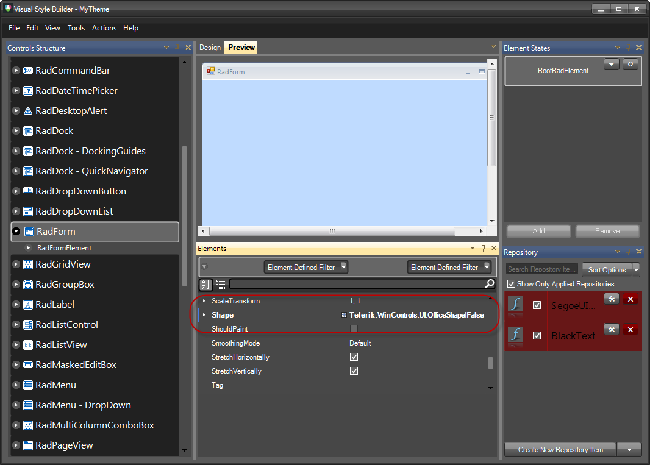Click the BlackText repository font icon
The width and height of the screenshot is (650, 465).
click(x=515, y=335)
